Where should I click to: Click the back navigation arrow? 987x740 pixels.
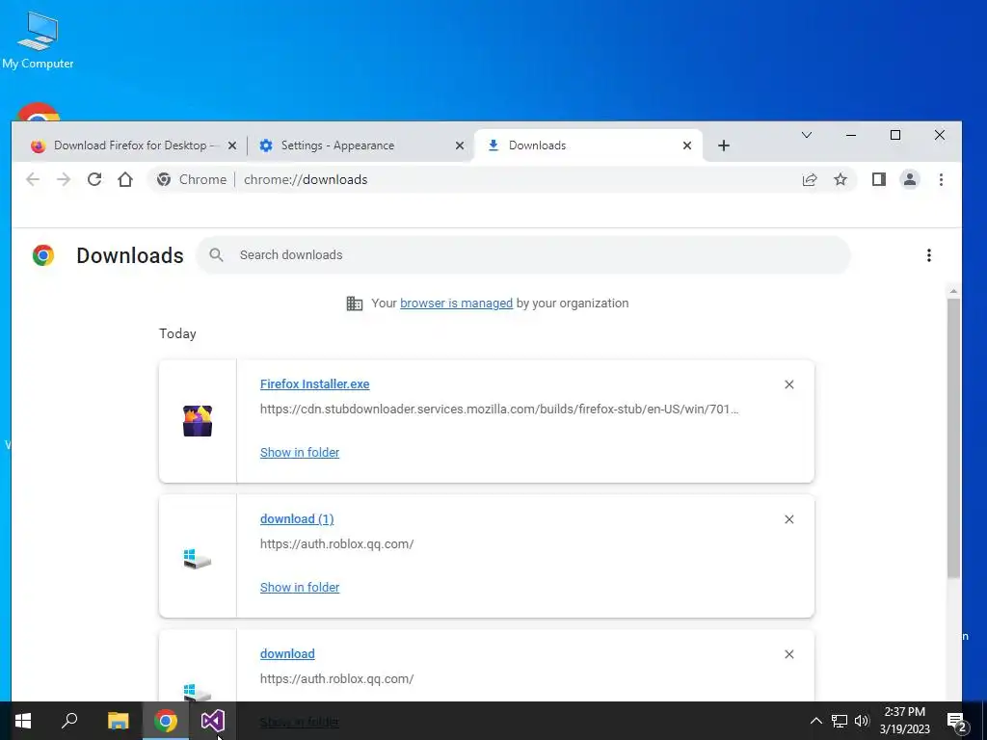point(33,179)
